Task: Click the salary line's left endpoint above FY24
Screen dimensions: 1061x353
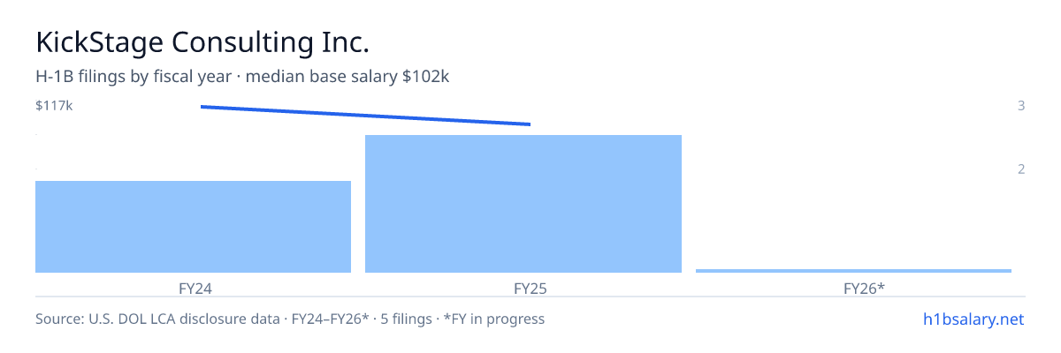Action: click(202, 106)
